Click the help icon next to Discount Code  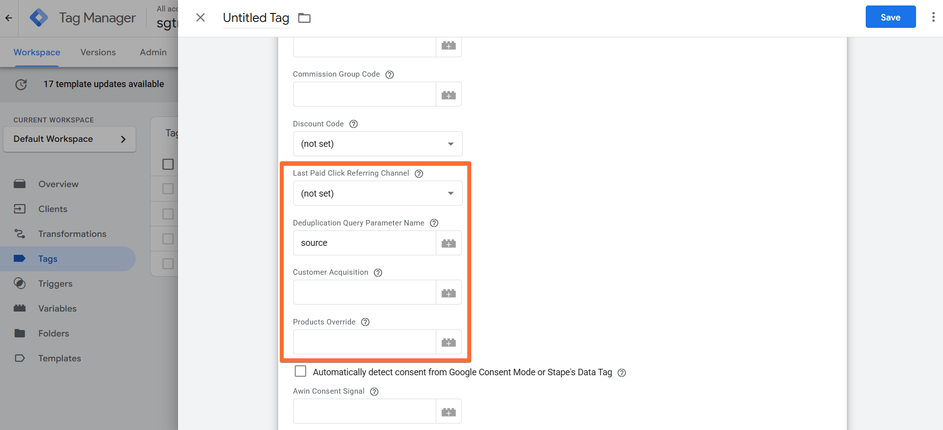(x=354, y=124)
